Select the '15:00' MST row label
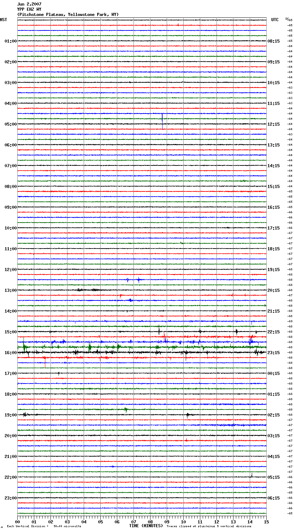This screenshot has width=294, height=531. pyautogui.click(x=11, y=332)
